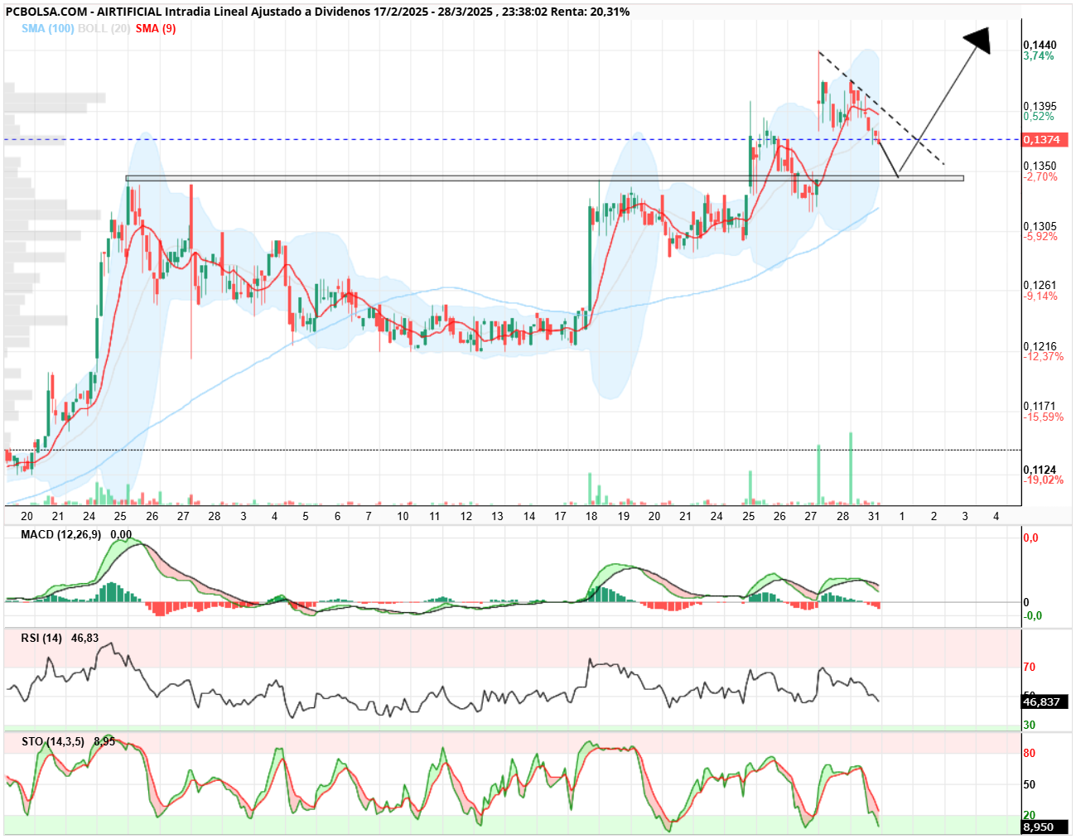The width and height of the screenshot is (1076, 839).
Task: Click the date label 18 on the time axis
Action: tap(591, 516)
